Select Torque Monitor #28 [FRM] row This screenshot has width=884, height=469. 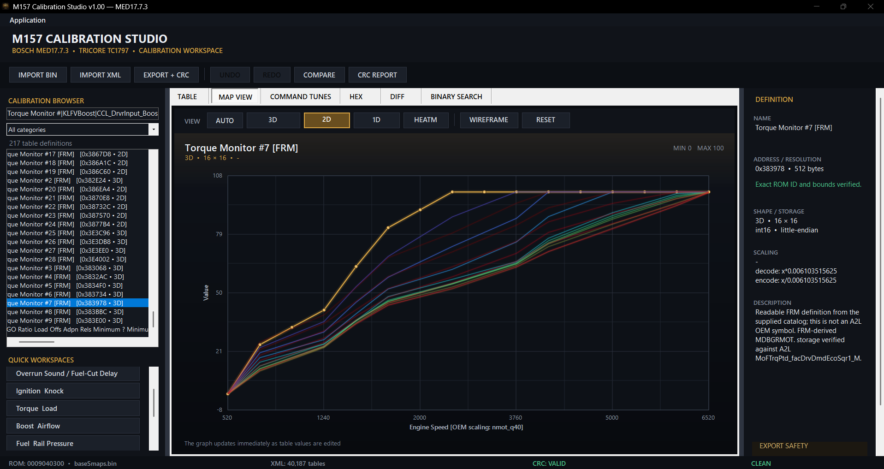coord(77,259)
